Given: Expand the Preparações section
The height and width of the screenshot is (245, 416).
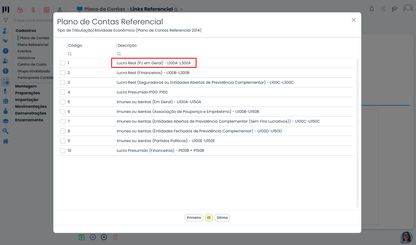Looking at the screenshot, I should point(27,93).
